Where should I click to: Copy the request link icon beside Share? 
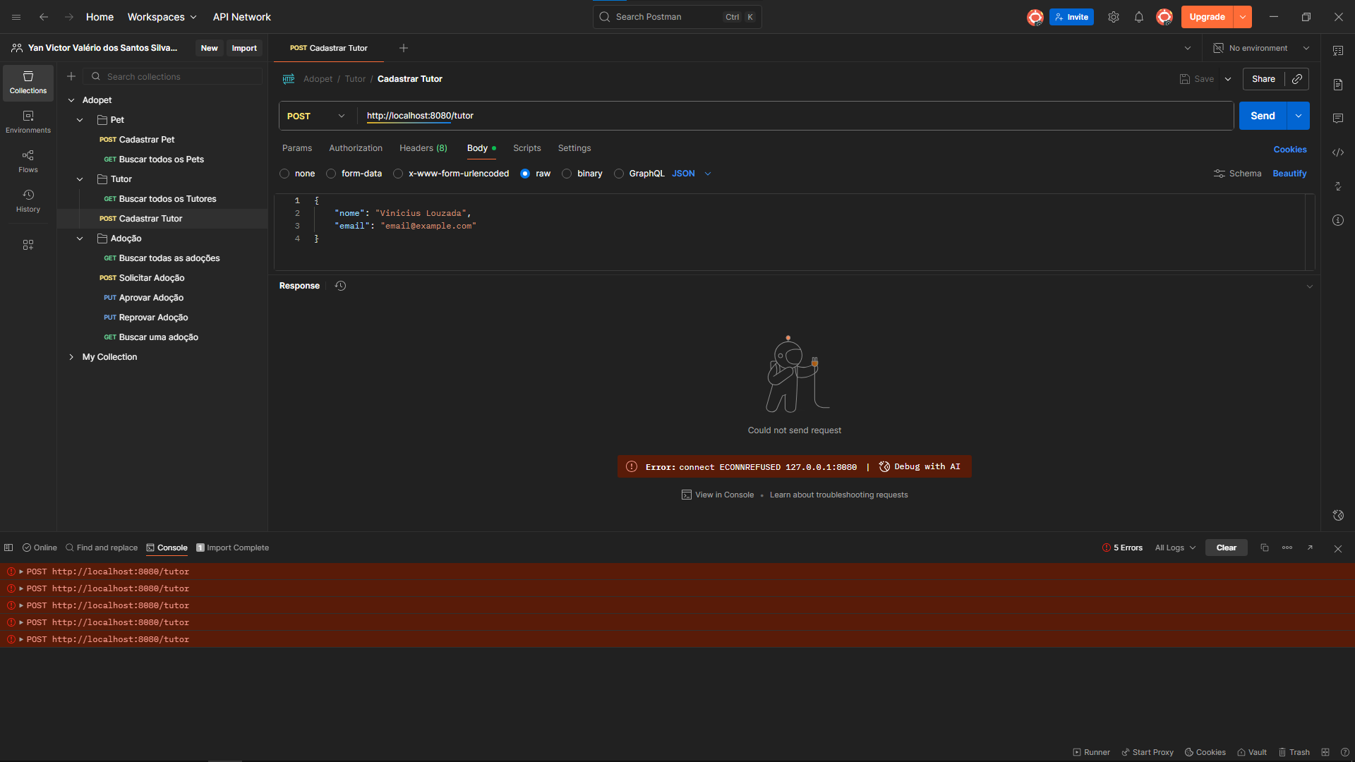click(1297, 79)
